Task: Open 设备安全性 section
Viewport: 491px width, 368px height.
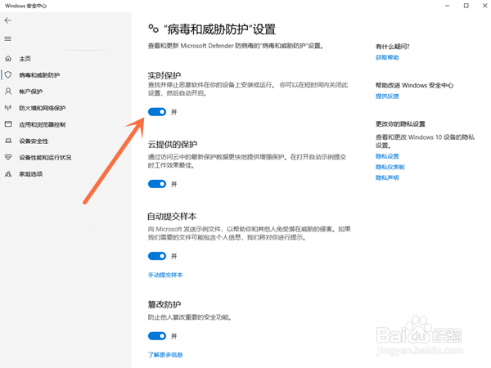Action: 34,141
